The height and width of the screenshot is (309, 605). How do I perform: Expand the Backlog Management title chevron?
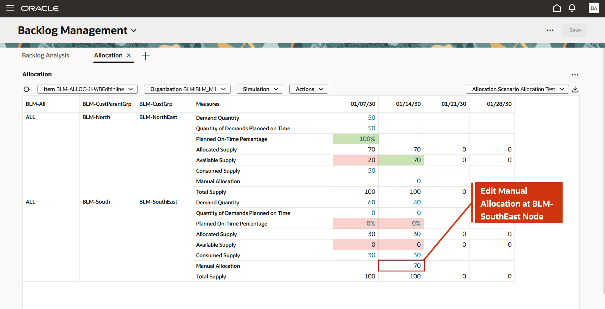coord(134,31)
